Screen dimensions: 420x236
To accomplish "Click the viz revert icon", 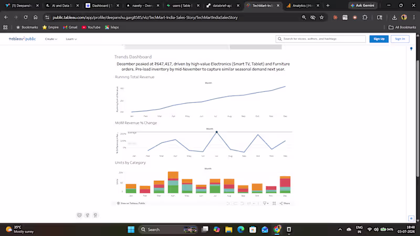I will point(242,203).
